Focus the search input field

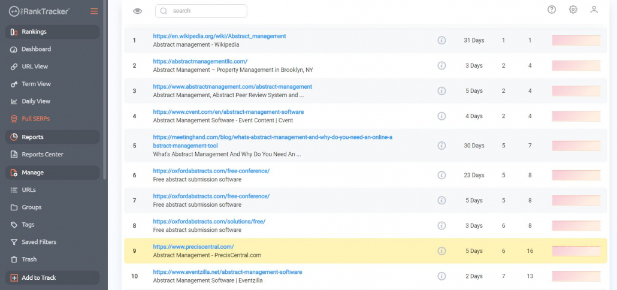tap(201, 11)
